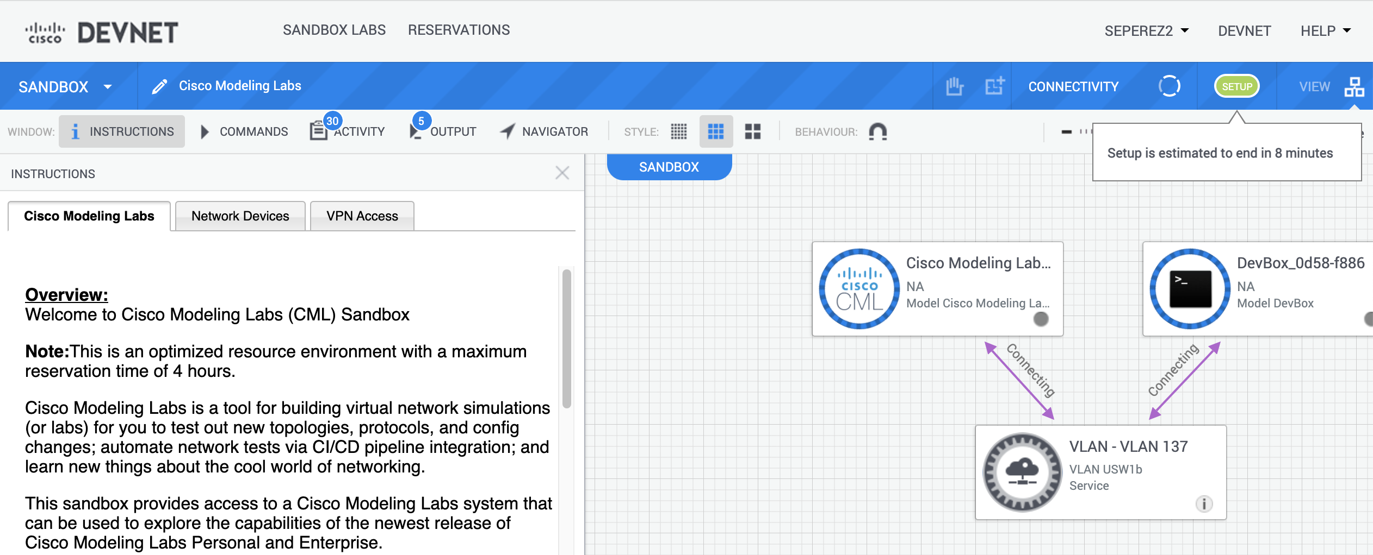
Task: Select the small dense grid style
Action: pyautogui.click(x=678, y=131)
